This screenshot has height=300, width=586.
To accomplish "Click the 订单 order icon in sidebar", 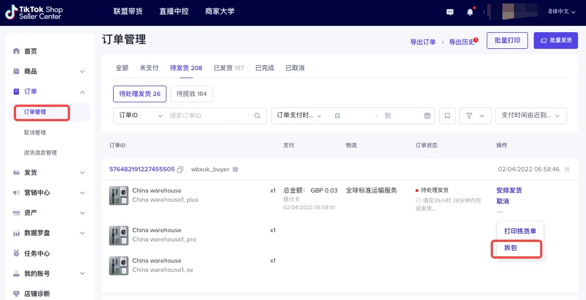I will tap(16, 91).
